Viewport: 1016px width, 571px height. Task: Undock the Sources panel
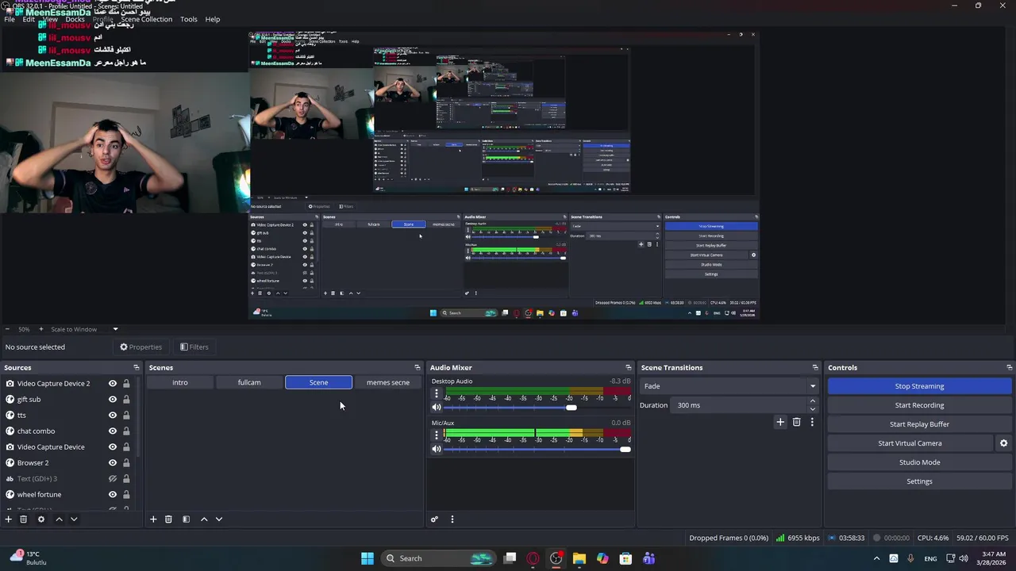(136, 367)
